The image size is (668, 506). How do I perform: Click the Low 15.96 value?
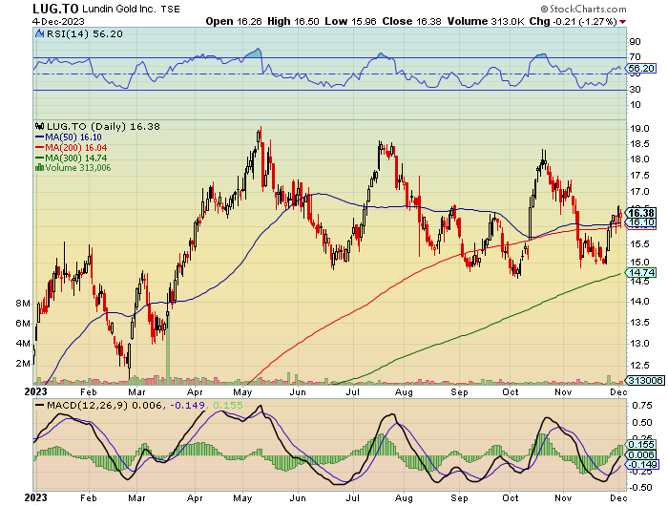pos(350,21)
